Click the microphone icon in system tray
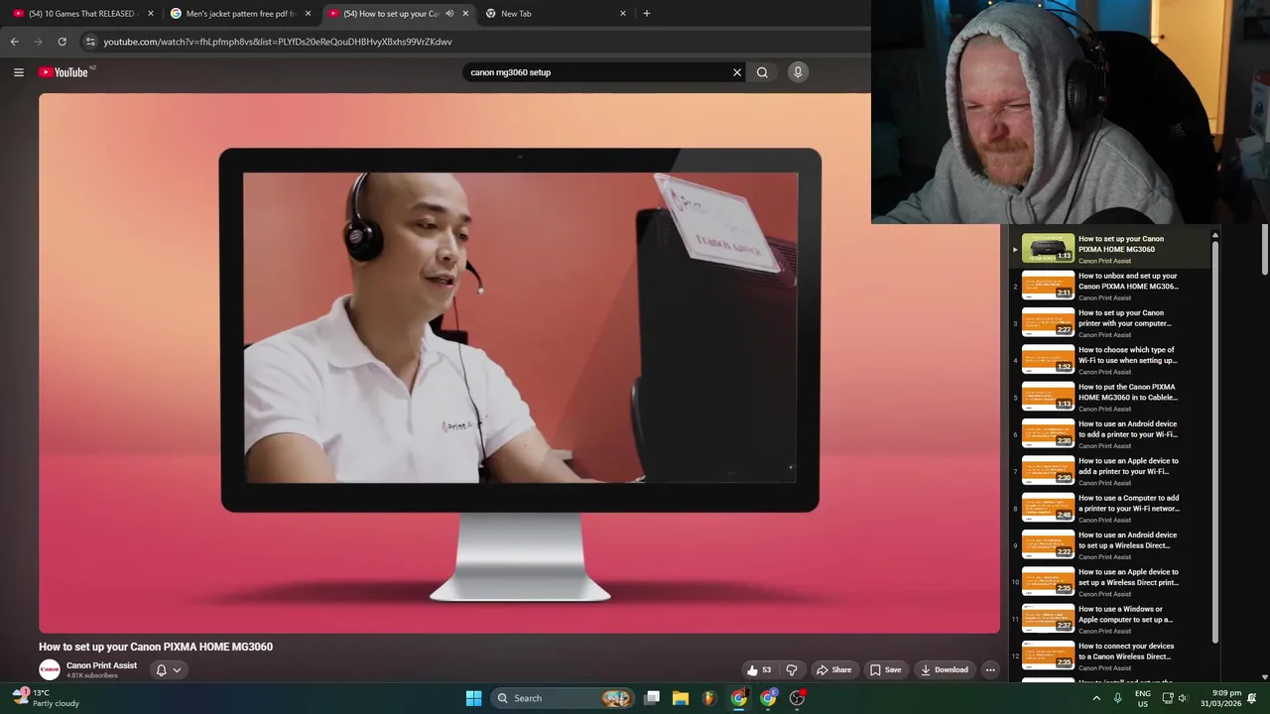Screen dimensions: 1270x714 (x=1117, y=698)
